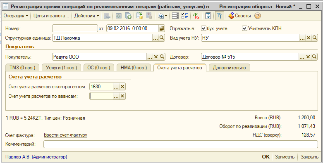Switch to ОС (0 поз.) tab
323x163 pixels.
pos(99,68)
